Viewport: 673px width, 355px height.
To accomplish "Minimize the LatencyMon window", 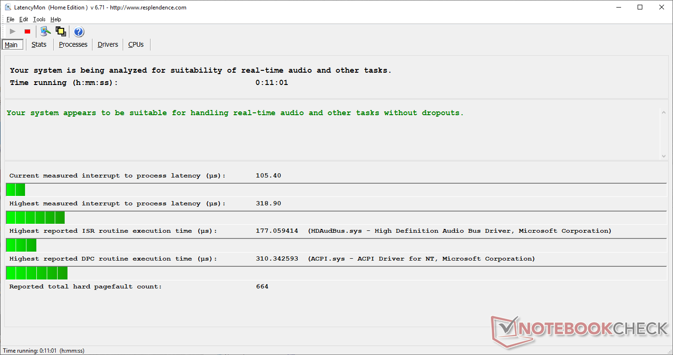I will point(618,7).
